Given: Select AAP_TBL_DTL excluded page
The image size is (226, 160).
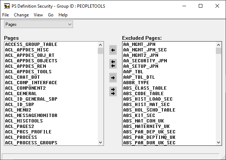Looking at the screenshot, I should (x=169, y=77).
